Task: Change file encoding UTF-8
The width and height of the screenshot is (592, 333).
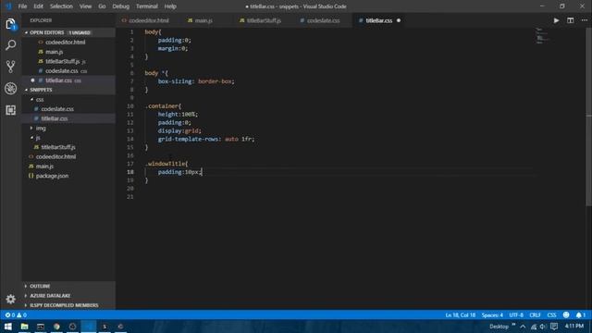Action: click(x=516, y=314)
